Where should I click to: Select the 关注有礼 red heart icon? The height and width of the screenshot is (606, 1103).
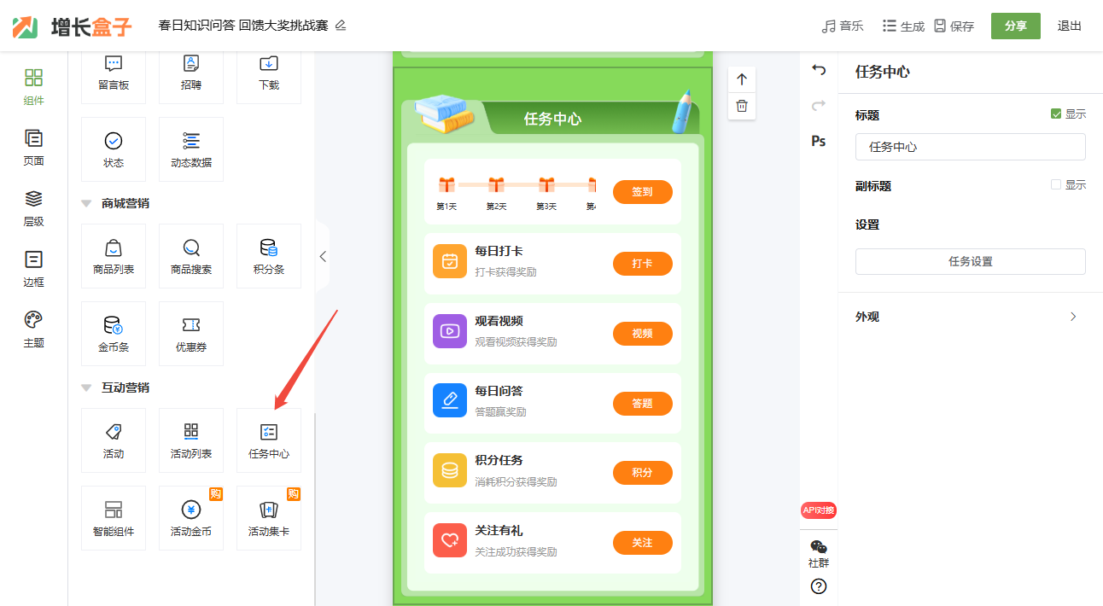point(450,540)
